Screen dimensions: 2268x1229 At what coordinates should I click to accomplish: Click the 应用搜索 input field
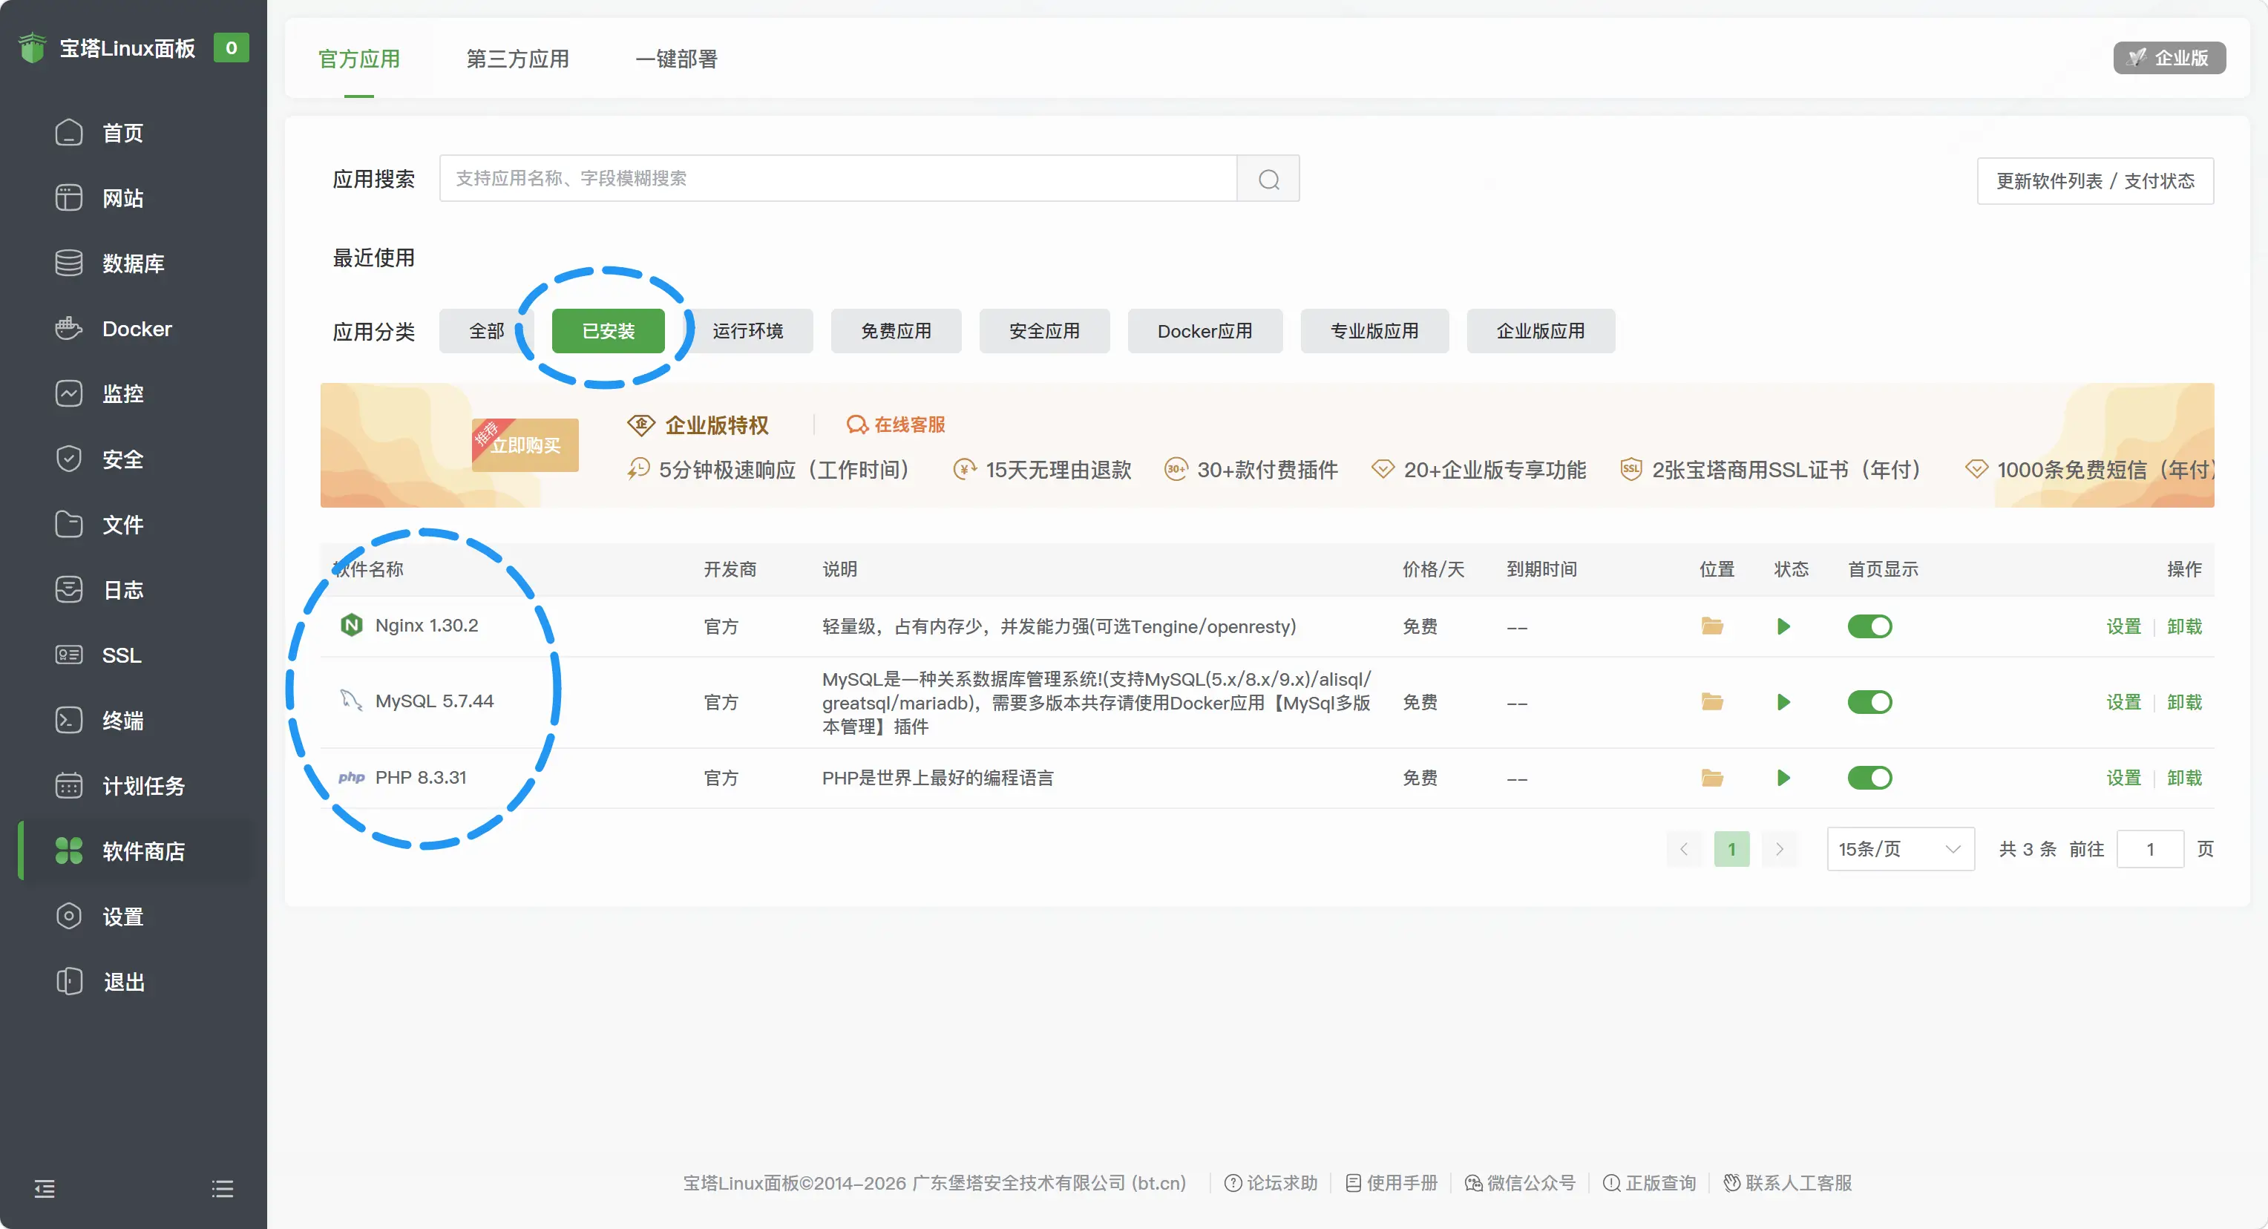pyautogui.click(x=838, y=179)
